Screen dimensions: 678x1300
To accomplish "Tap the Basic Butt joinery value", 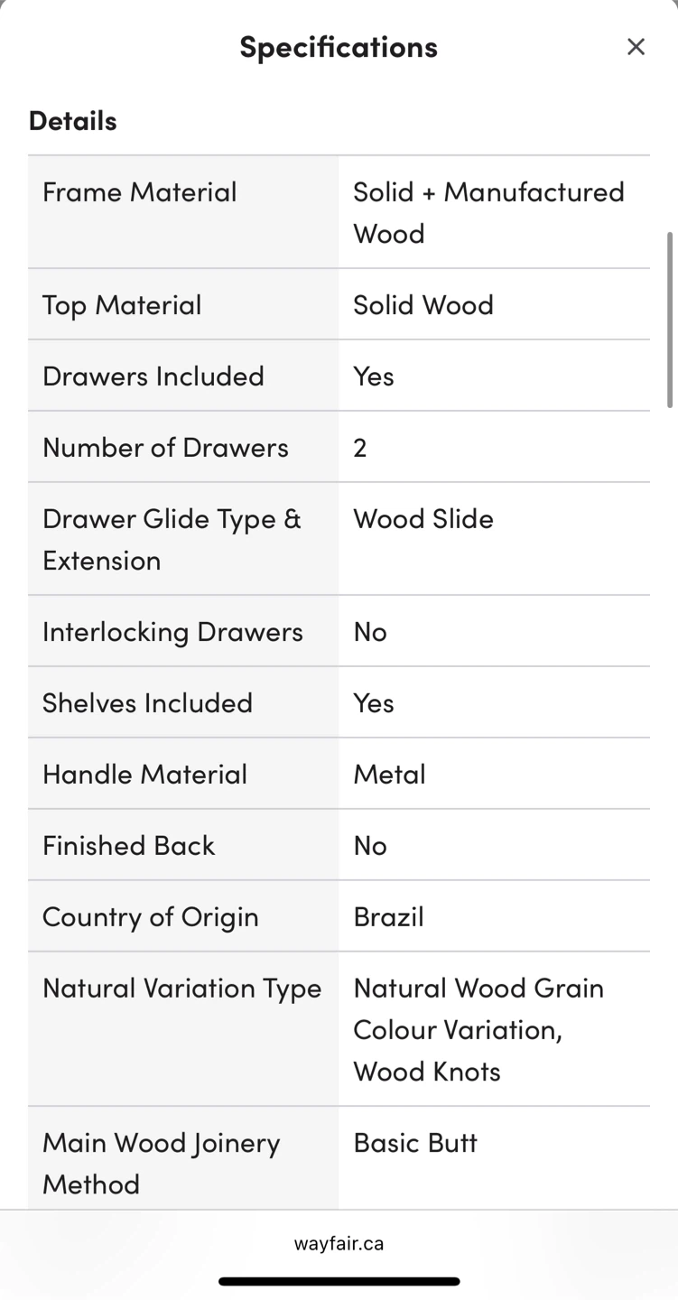I will coord(415,1142).
